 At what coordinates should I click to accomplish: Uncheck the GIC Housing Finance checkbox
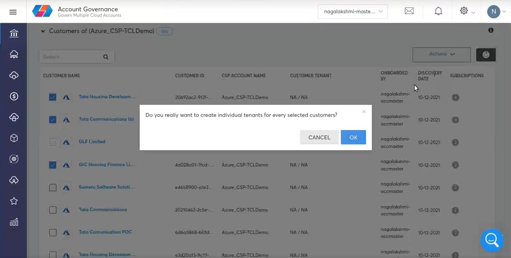53,165
